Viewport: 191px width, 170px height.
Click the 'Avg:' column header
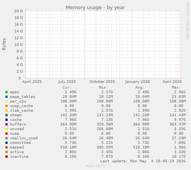140,87
